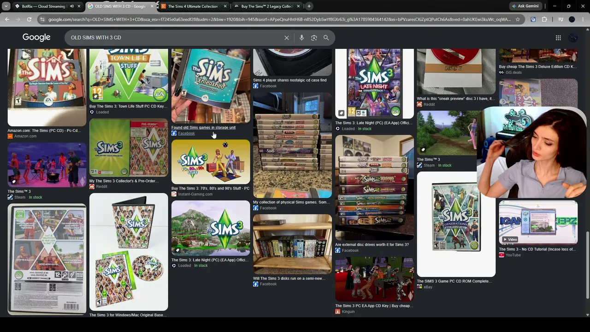Mute the BotRix tab audio icon
The image size is (590, 332).
pos(72,6)
